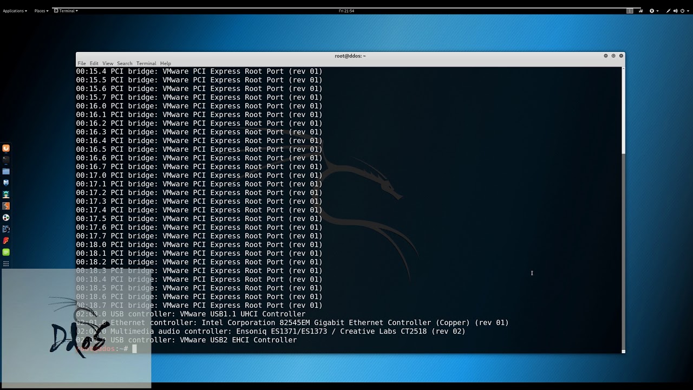Launch Armitage from the dock
693x390 pixels.
click(x=6, y=194)
